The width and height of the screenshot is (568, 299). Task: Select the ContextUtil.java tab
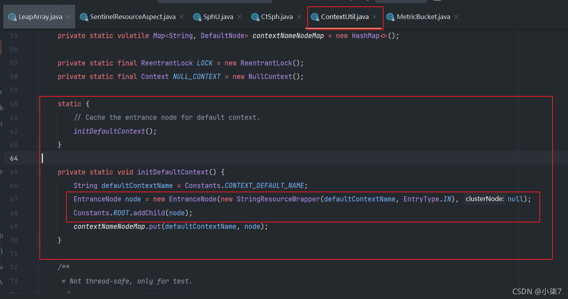tap(345, 17)
